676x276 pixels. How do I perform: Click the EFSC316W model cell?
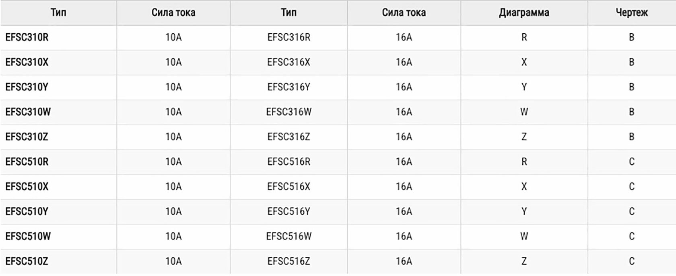(289, 112)
